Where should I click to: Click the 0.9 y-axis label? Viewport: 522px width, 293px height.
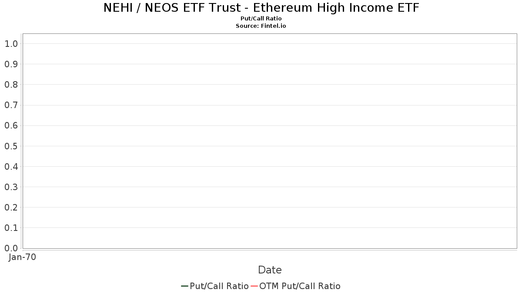tap(11, 64)
